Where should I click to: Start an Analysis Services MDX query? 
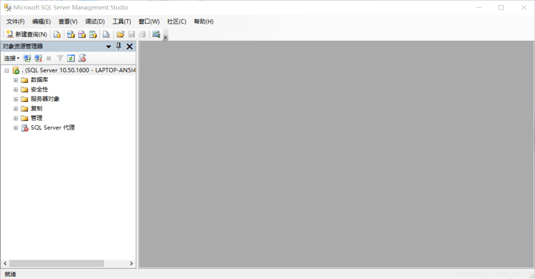tap(71, 34)
